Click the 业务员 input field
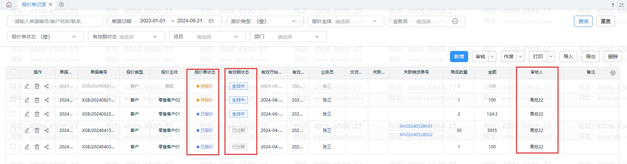The height and width of the screenshot is (164, 627). (427, 21)
